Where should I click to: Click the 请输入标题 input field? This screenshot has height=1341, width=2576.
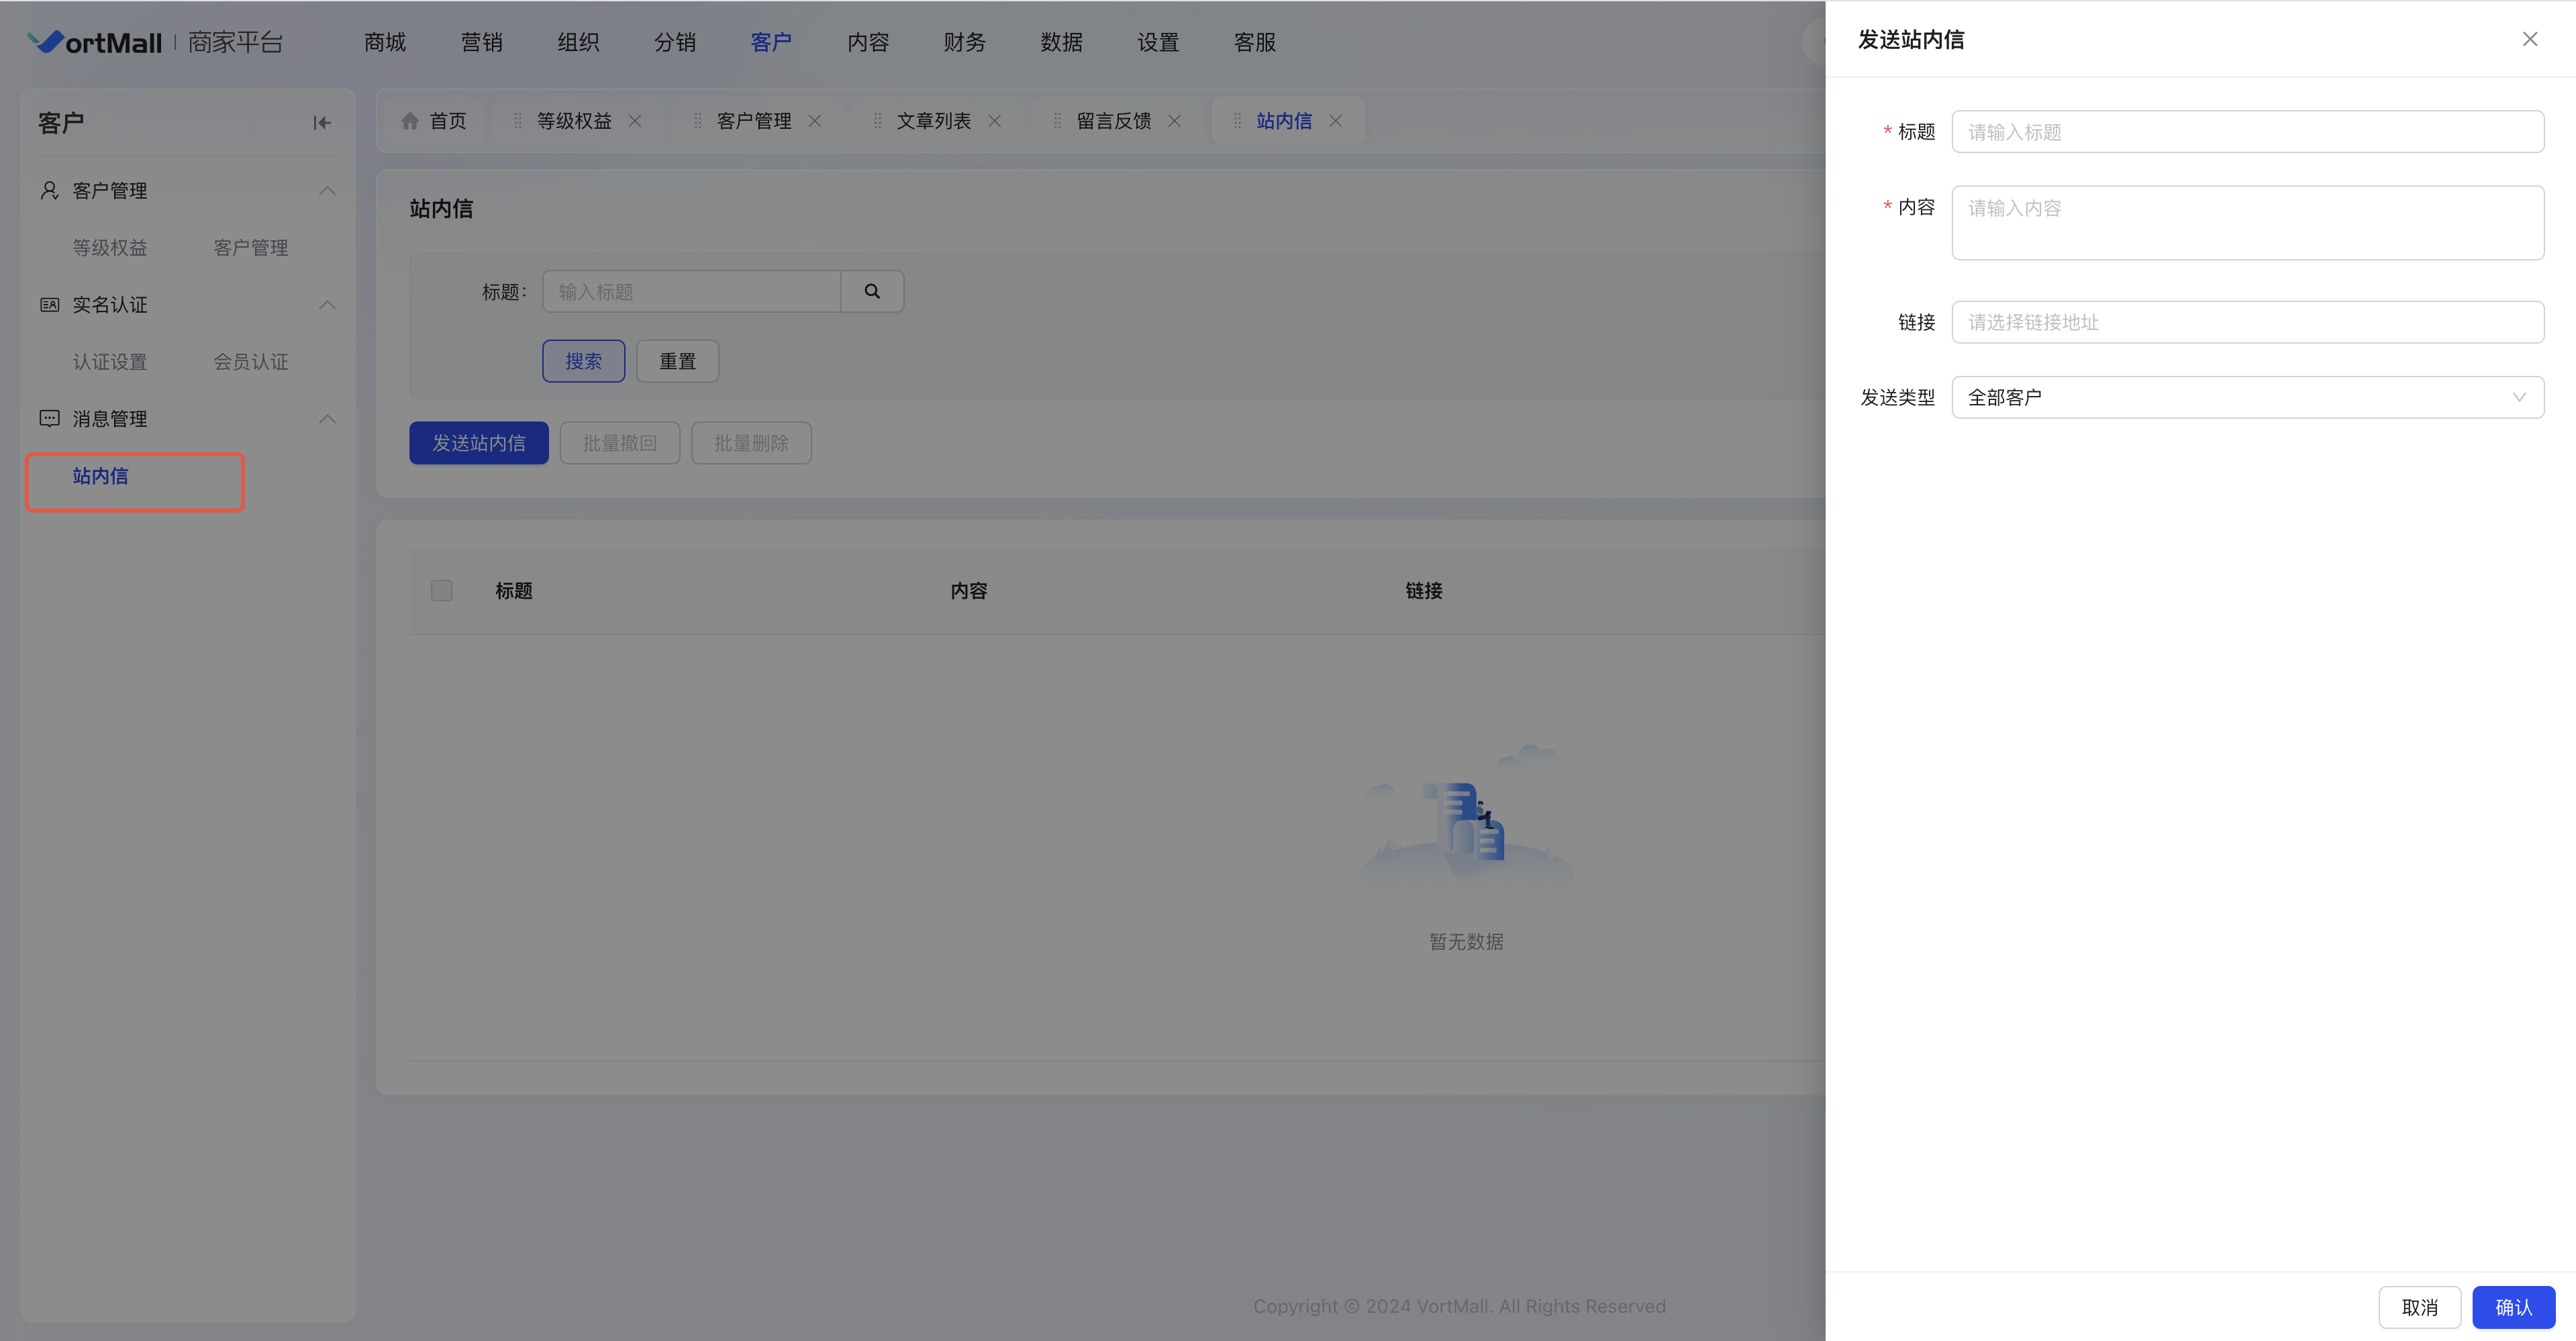[2247, 132]
